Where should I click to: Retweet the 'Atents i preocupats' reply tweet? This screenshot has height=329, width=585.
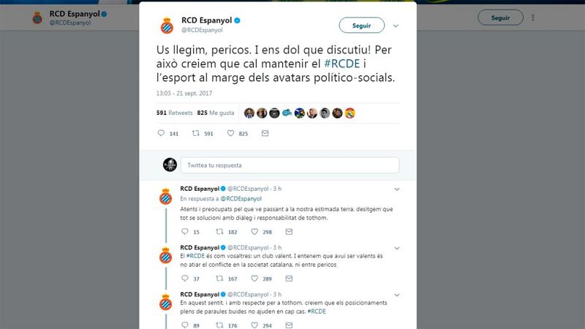(219, 232)
